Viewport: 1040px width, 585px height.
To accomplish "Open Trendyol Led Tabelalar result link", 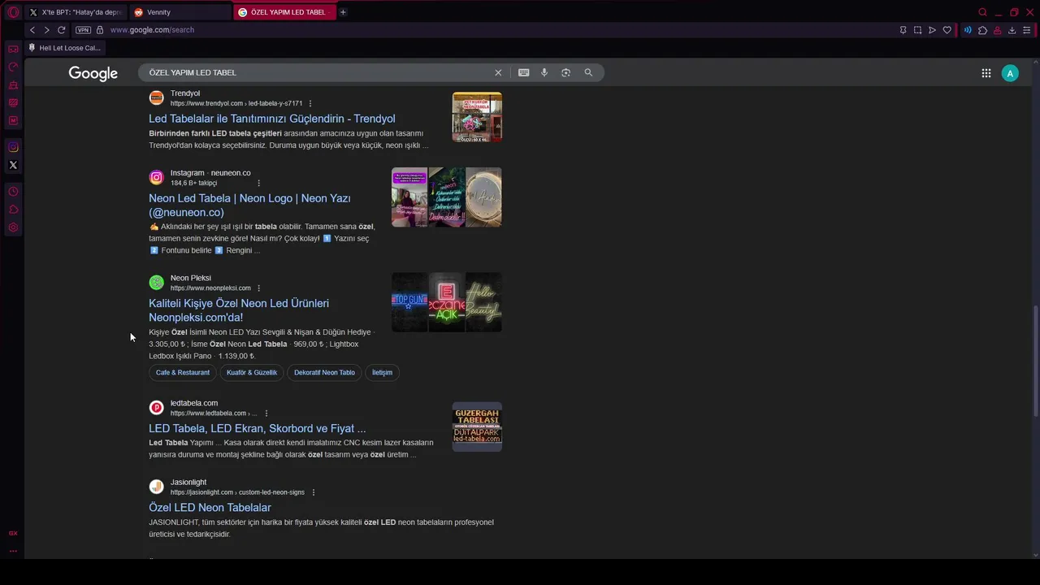I will 272,119.
